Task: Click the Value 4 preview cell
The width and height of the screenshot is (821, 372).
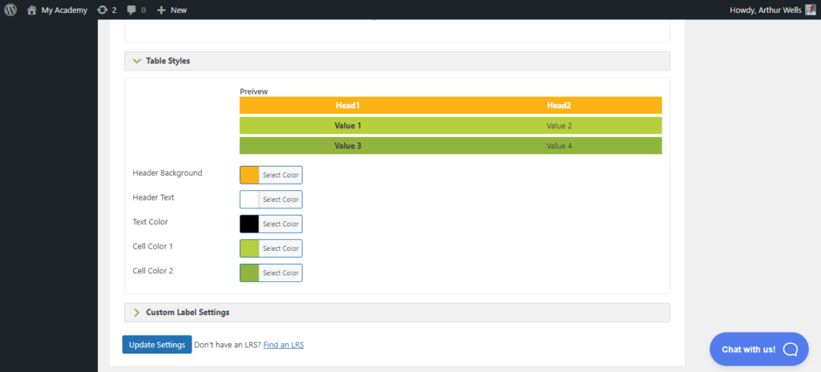Action: pyautogui.click(x=559, y=146)
